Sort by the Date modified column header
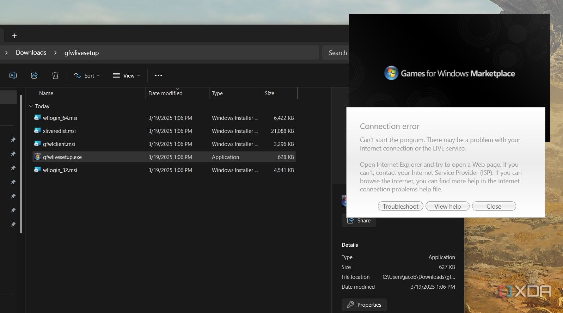The width and height of the screenshot is (563, 313). point(165,93)
